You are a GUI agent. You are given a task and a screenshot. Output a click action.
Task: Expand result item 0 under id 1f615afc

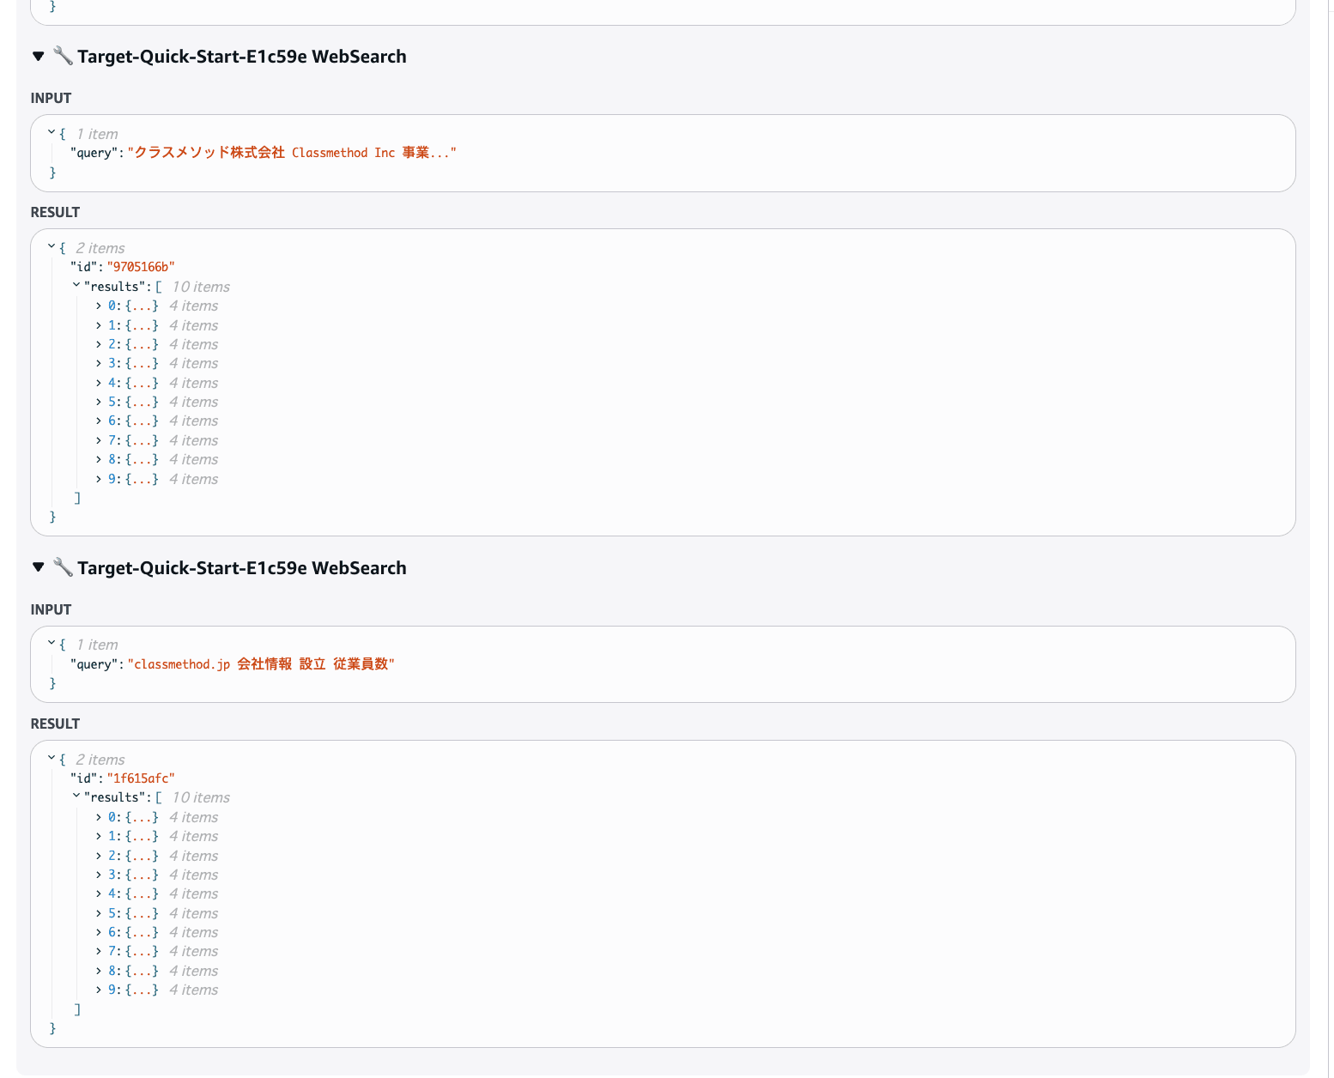(99, 817)
